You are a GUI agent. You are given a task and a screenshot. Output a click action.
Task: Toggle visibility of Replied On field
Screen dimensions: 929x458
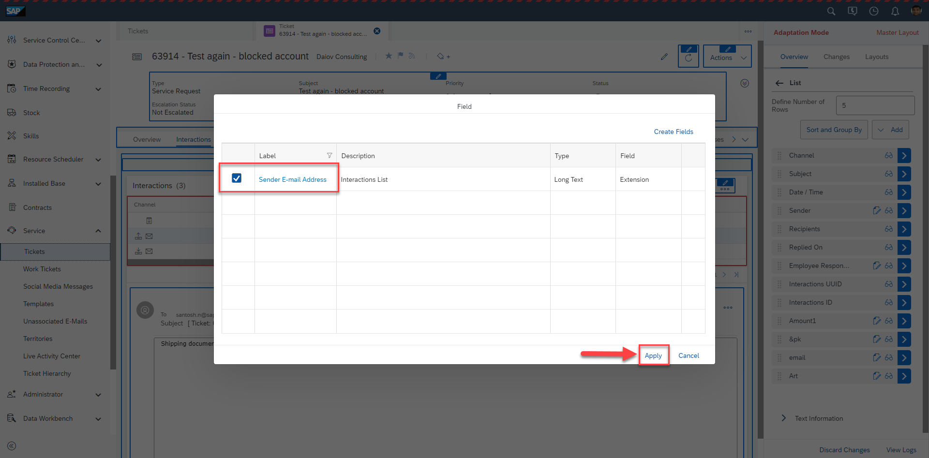click(889, 247)
